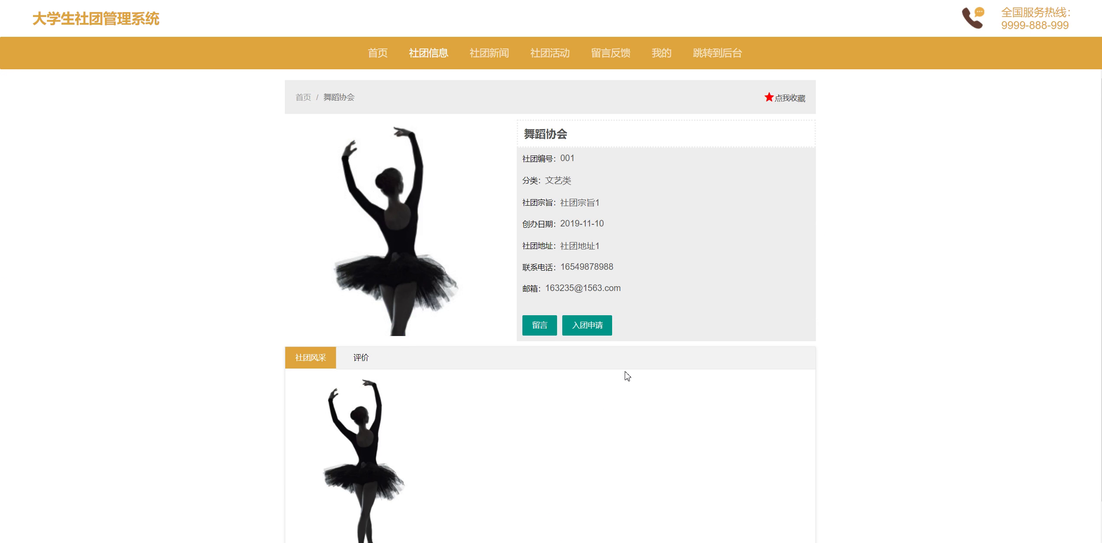This screenshot has width=1102, height=543.
Task: Open the 首页 navigation menu item
Action: [378, 53]
